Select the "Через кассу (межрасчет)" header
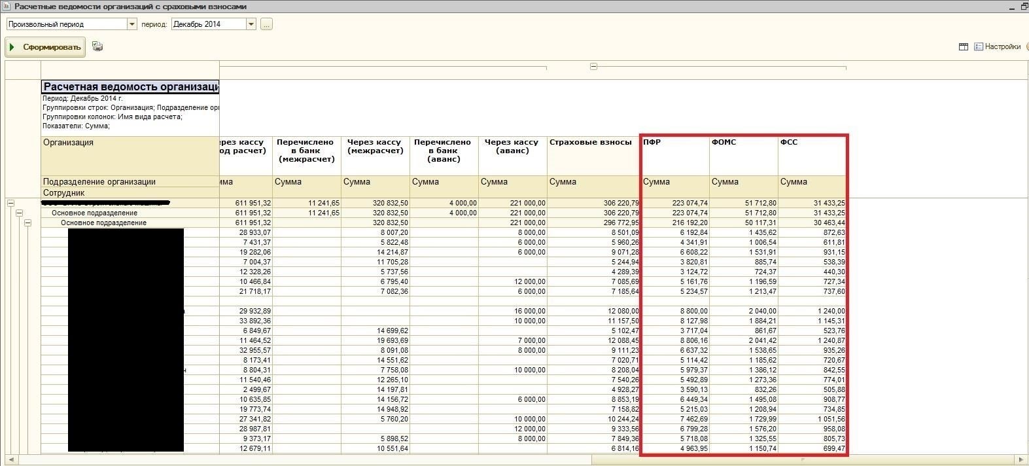This screenshot has width=1029, height=466. click(x=375, y=156)
